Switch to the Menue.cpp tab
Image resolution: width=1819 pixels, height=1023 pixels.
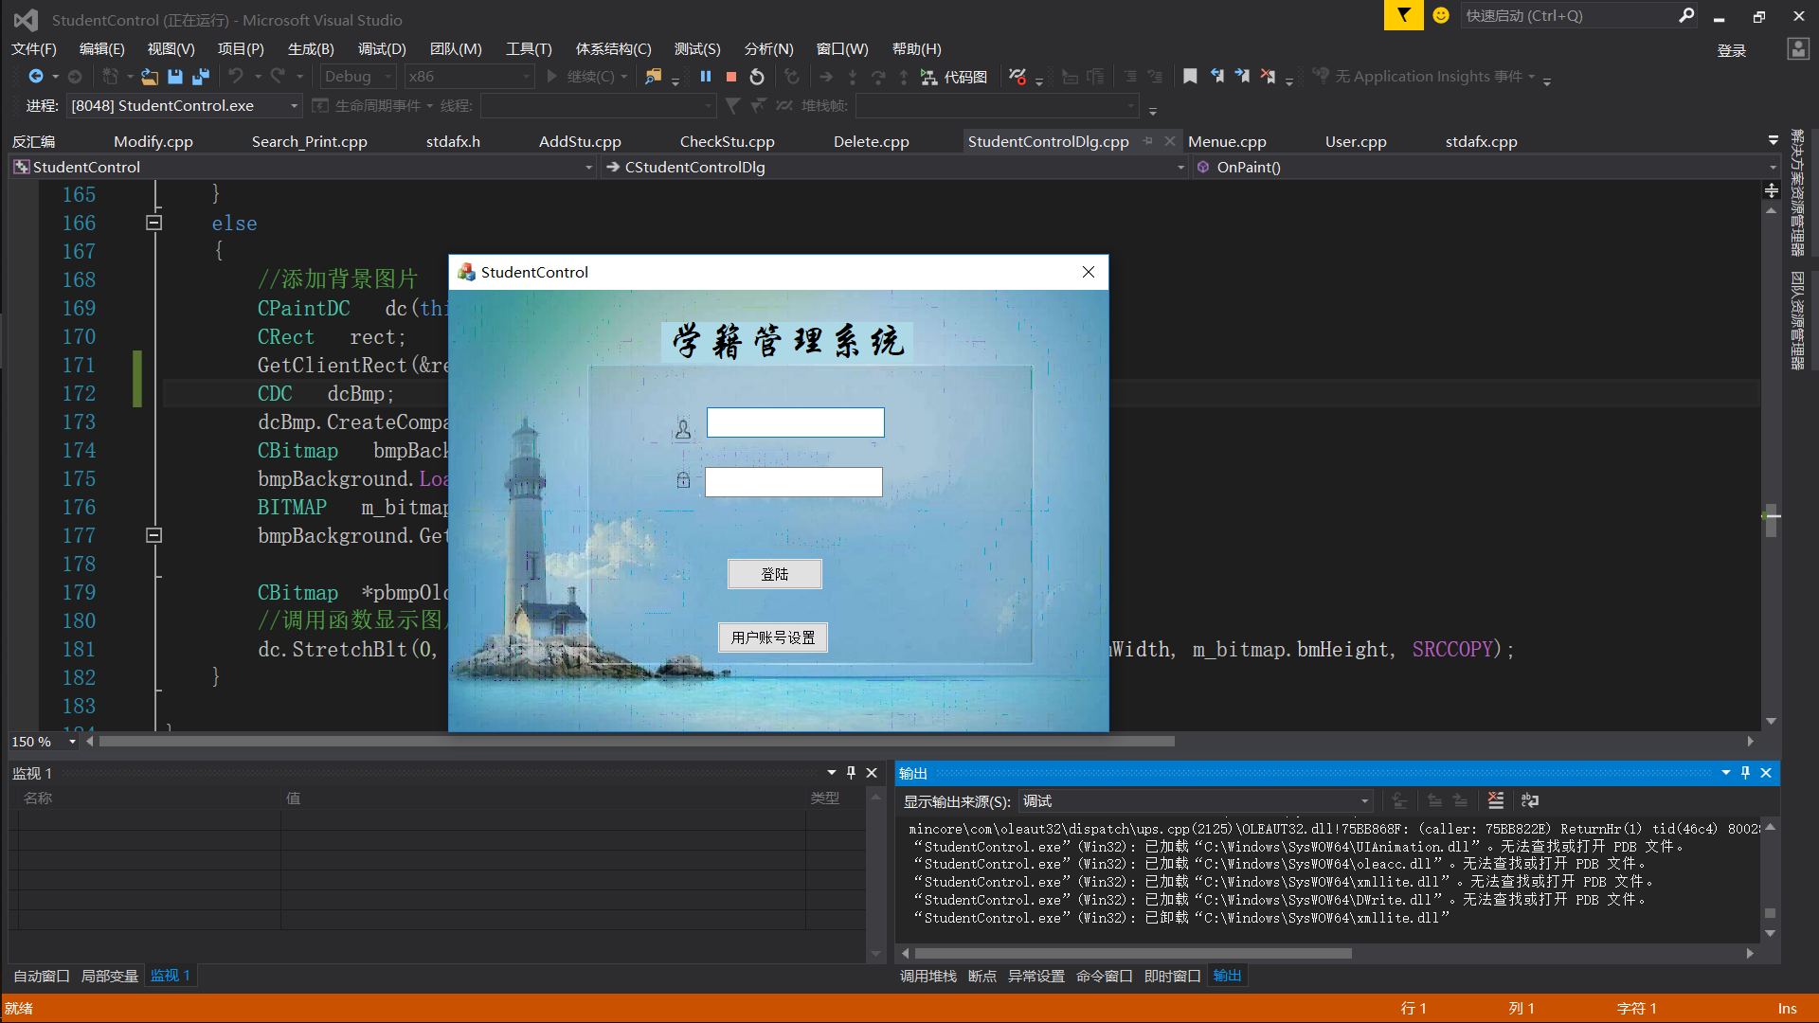pyautogui.click(x=1227, y=142)
